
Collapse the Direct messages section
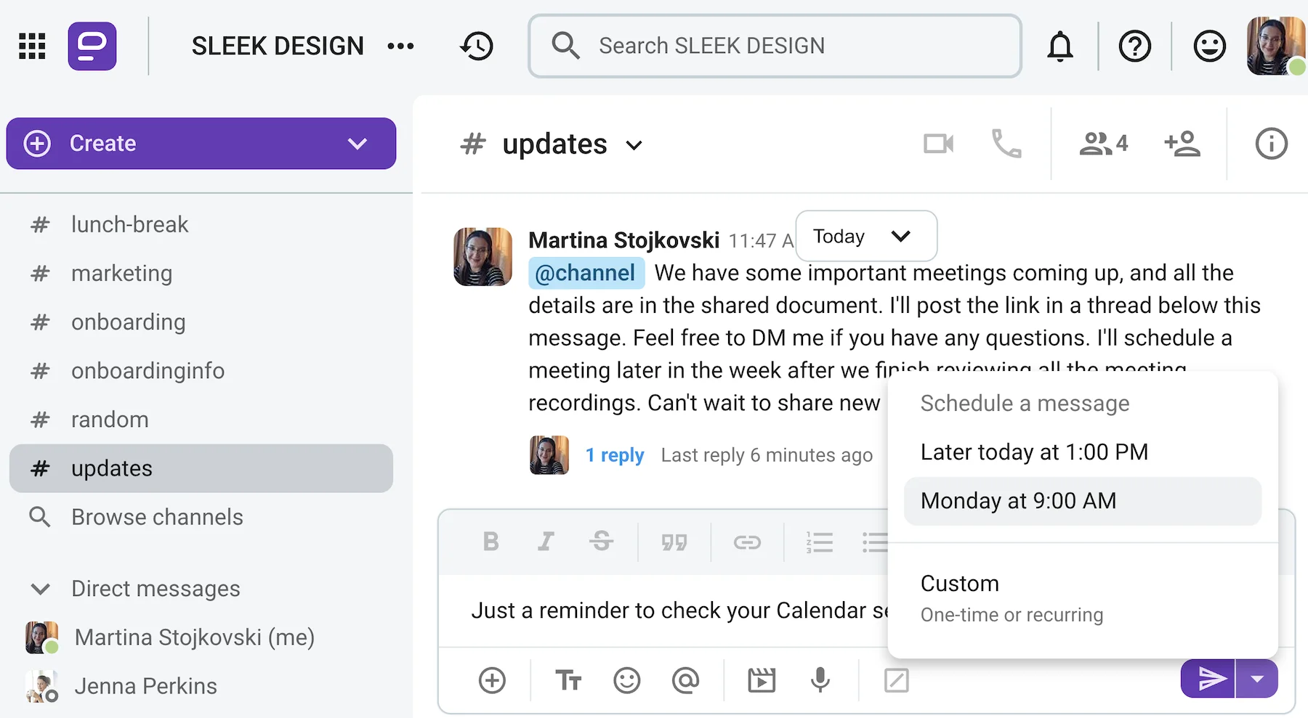(41, 589)
